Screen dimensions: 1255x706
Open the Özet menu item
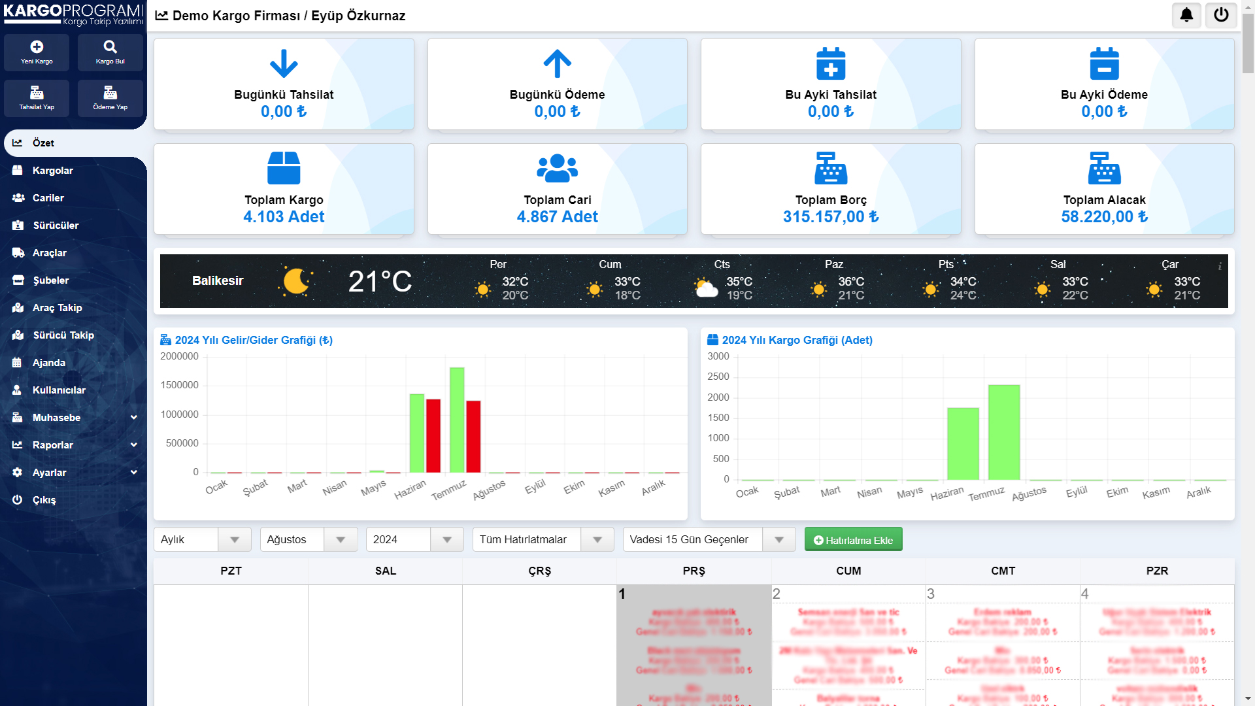click(x=75, y=143)
